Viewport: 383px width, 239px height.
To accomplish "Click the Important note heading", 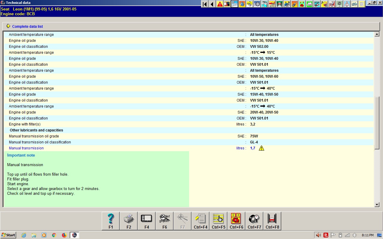I will (x=21, y=155).
